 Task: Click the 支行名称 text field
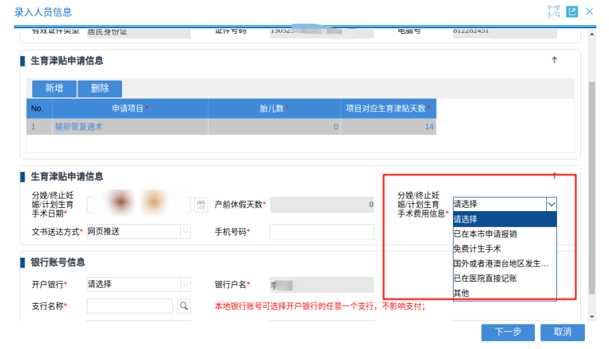pyautogui.click(x=129, y=306)
